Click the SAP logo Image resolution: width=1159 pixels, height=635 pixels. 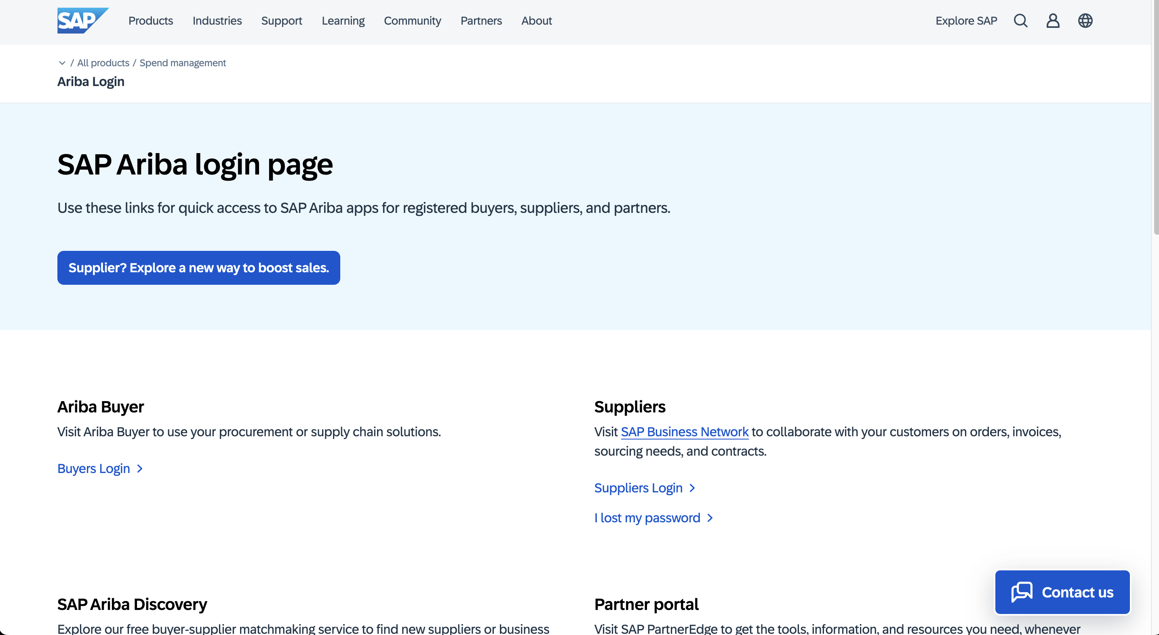[x=83, y=21]
